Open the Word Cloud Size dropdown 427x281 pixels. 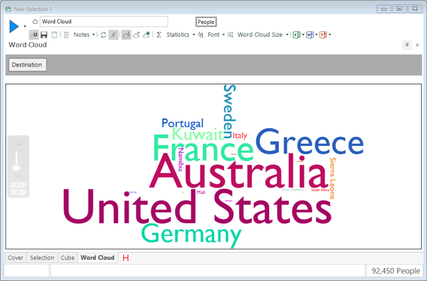pos(287,35)
